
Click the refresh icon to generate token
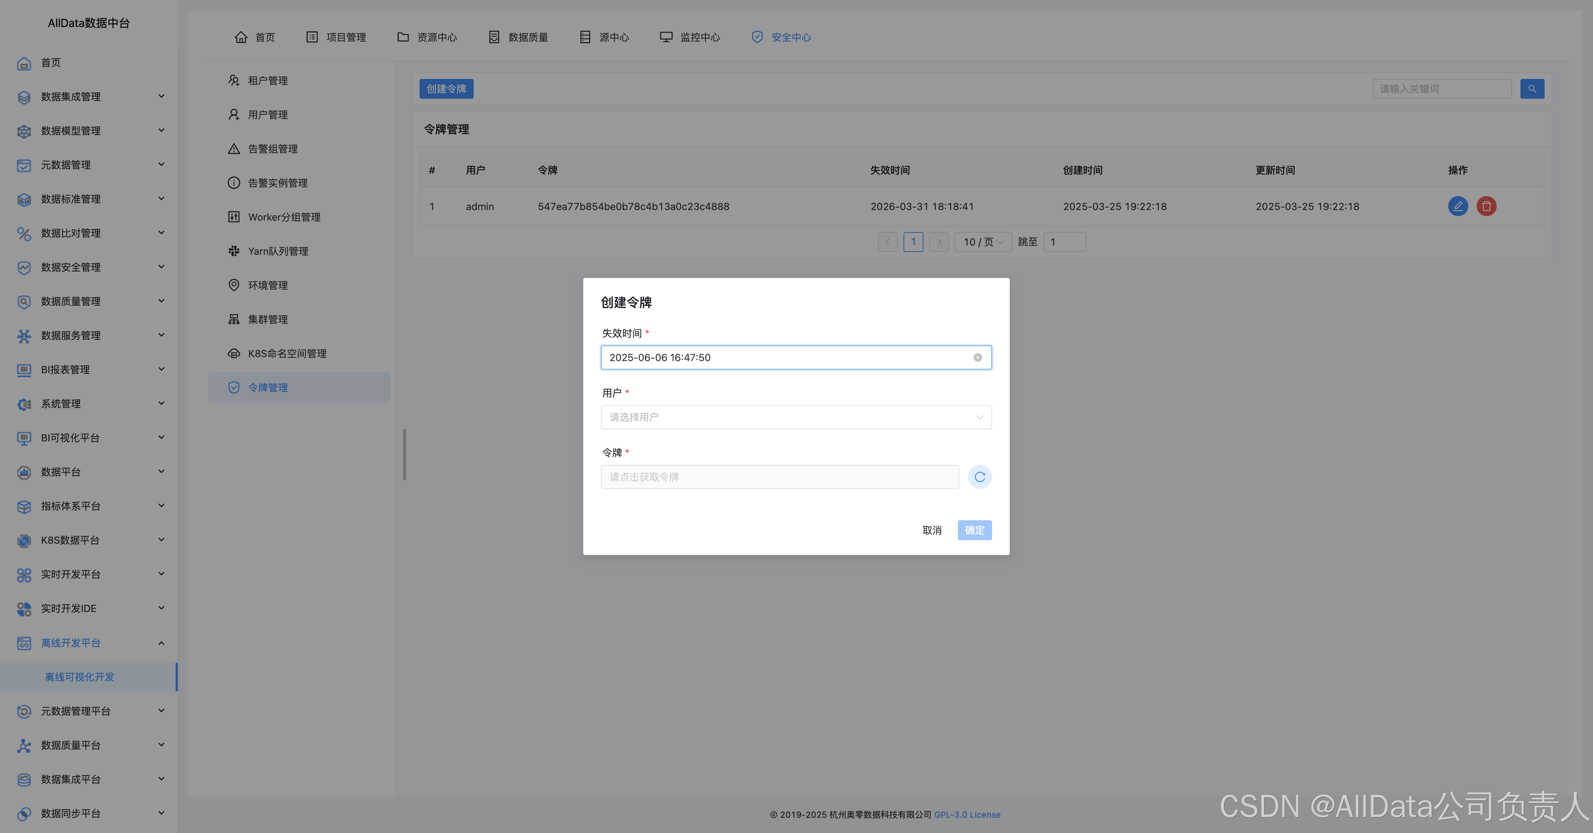point(980,477)
